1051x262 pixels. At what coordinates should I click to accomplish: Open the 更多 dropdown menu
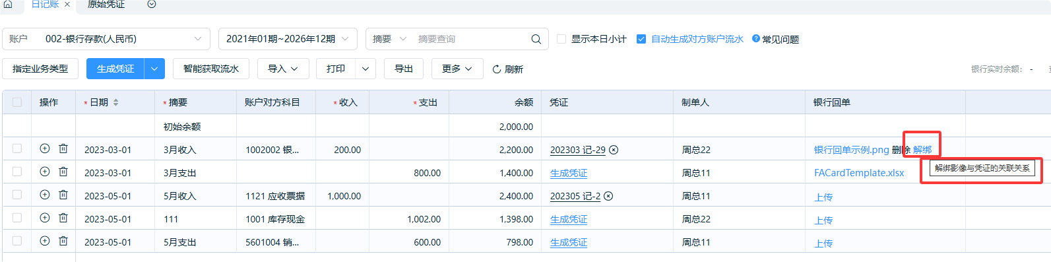[x=457, y=69]
